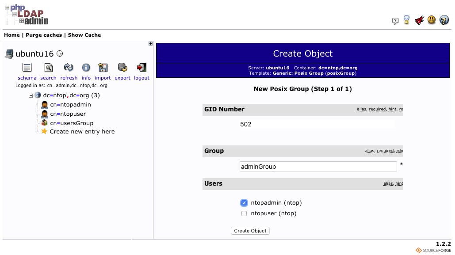The width and height of the screenshot is (455, 255).
Task: Uncheck the ntopadmin (ntop) user
Action: (x=244, y=203)
